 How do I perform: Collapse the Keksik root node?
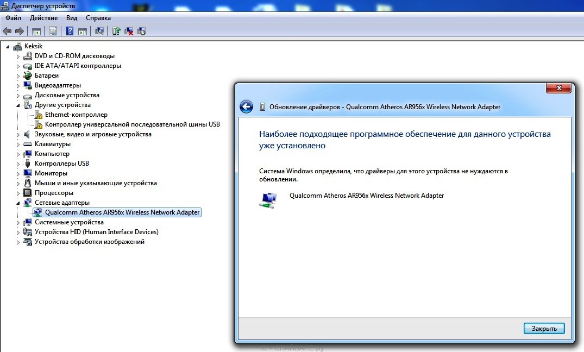[8, 47]
